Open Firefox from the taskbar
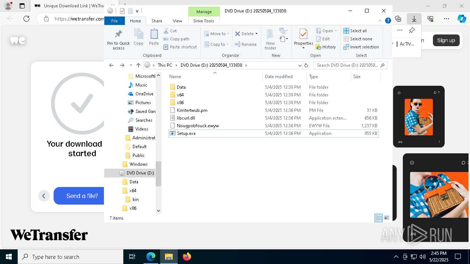The height and width of the screenshot is (264, 470). coord(187,257)
